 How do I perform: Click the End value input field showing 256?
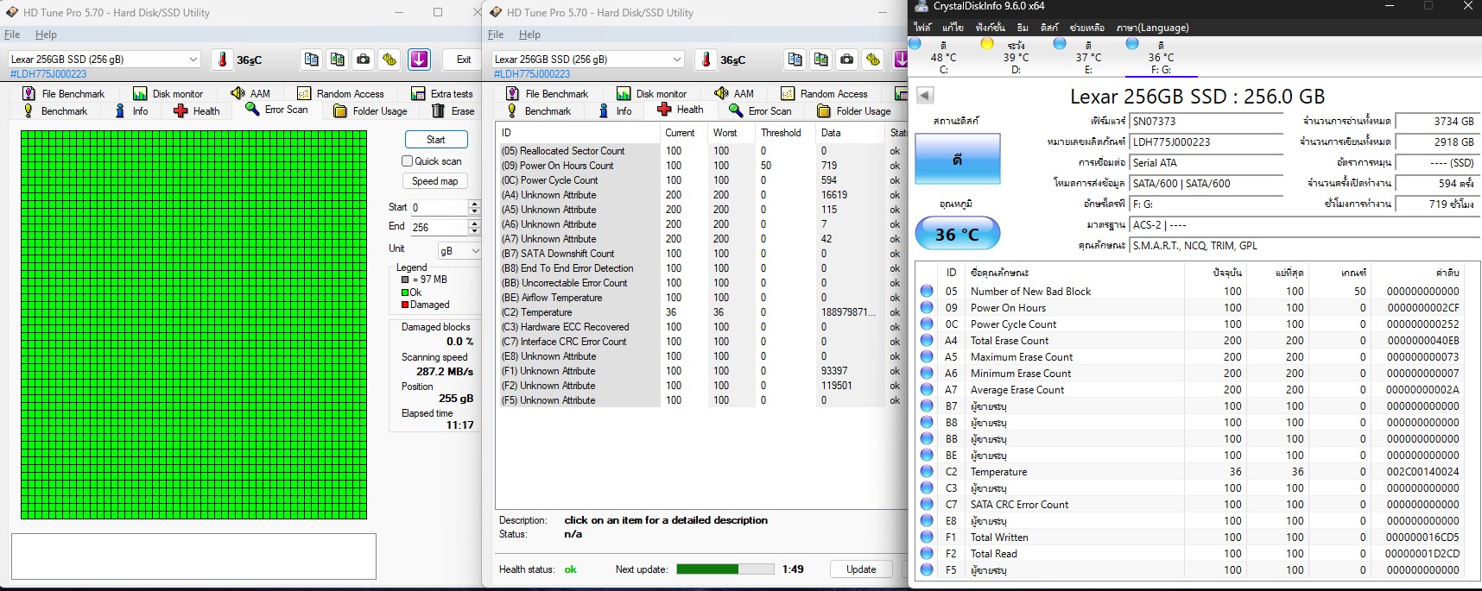pos(439,228)
